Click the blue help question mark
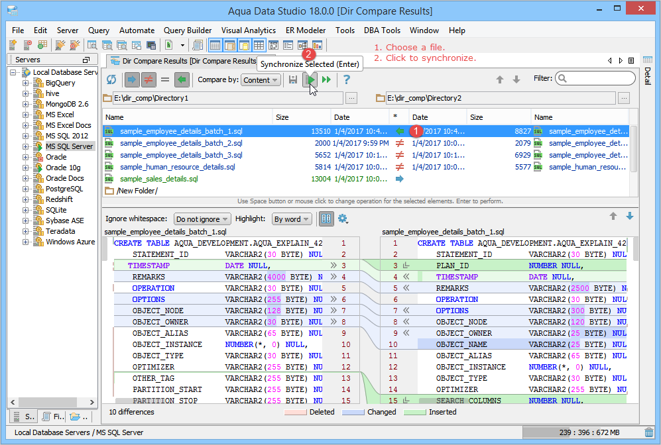 [x=346, y=79]
